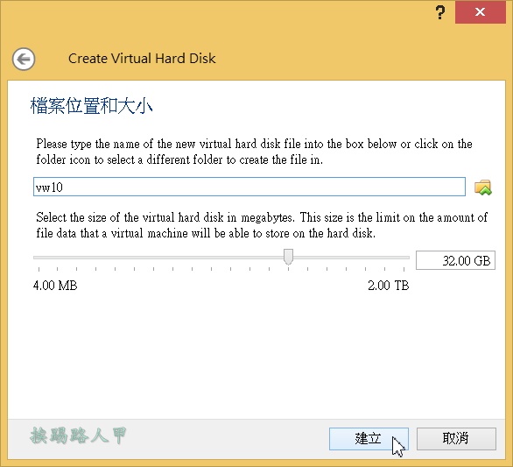The image size is (513, 467).
Task: Open help with the question mark icon
Action: 440,12
